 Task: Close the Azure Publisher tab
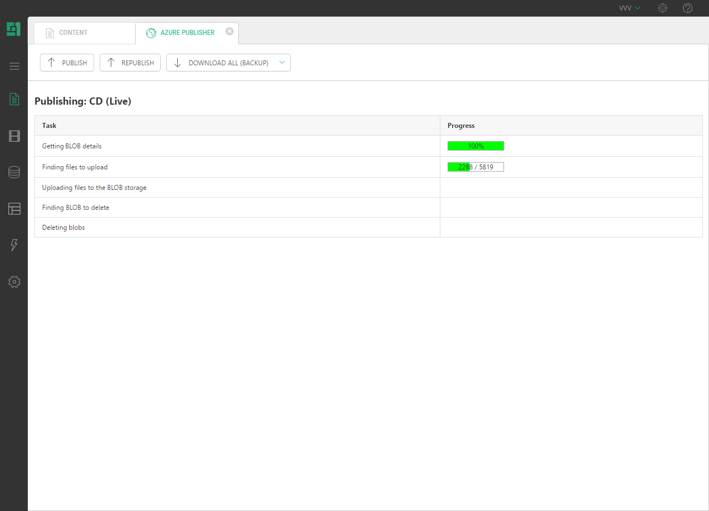[x=229, y=32]
